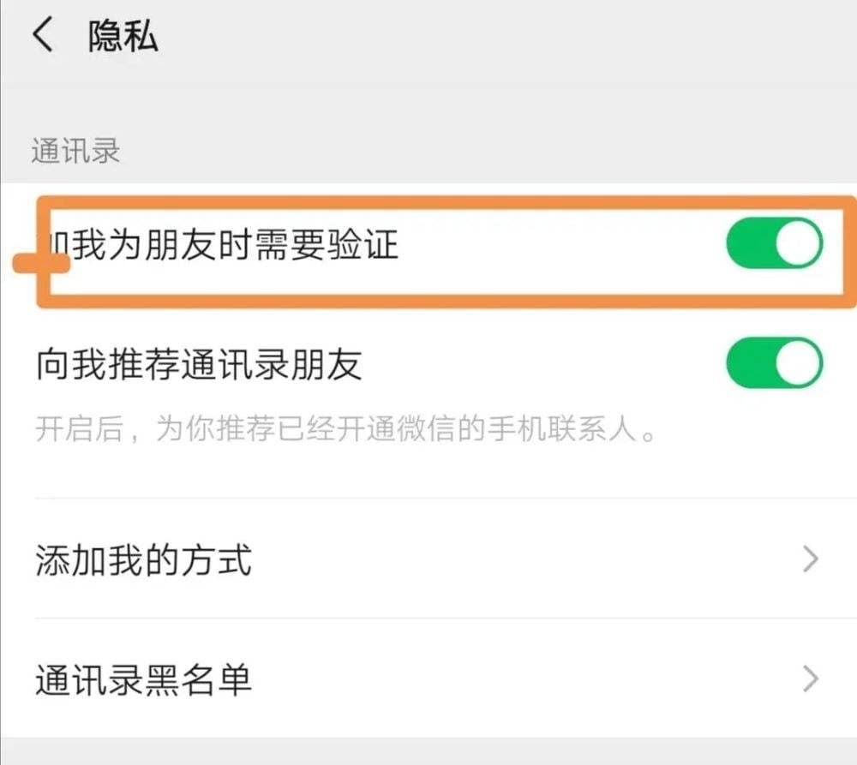The image size is (857, 765).
Task: Tap the green filled toggle for recommendations
Action: [772, 363]
